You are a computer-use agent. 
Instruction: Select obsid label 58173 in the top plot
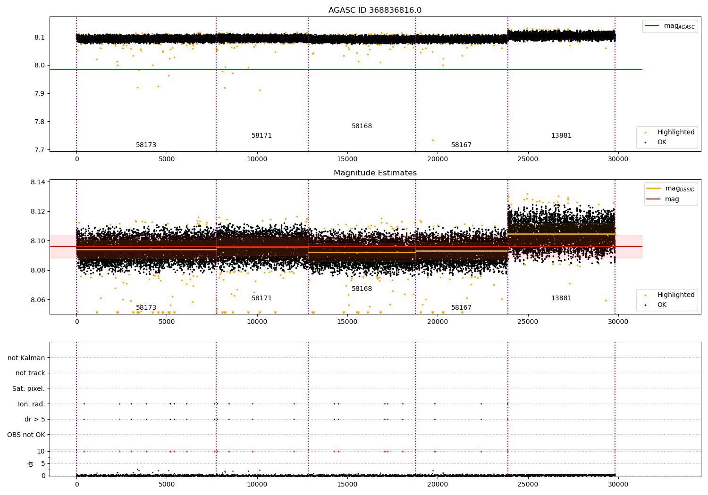click(x=146, y=145)
